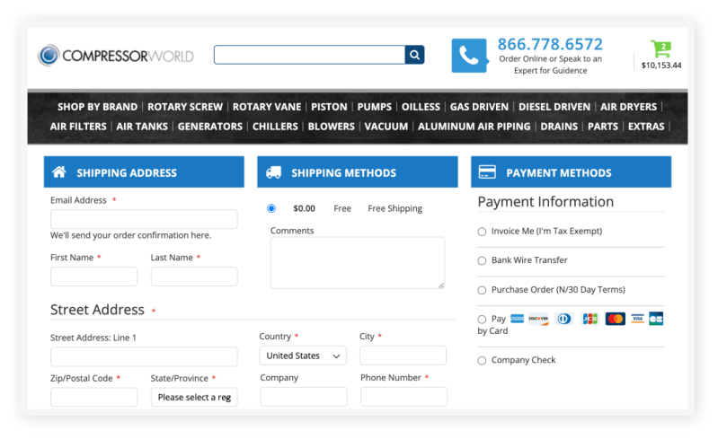Focus the First Name field
Viewport: 718px width, 439px height.
(93, 277)
